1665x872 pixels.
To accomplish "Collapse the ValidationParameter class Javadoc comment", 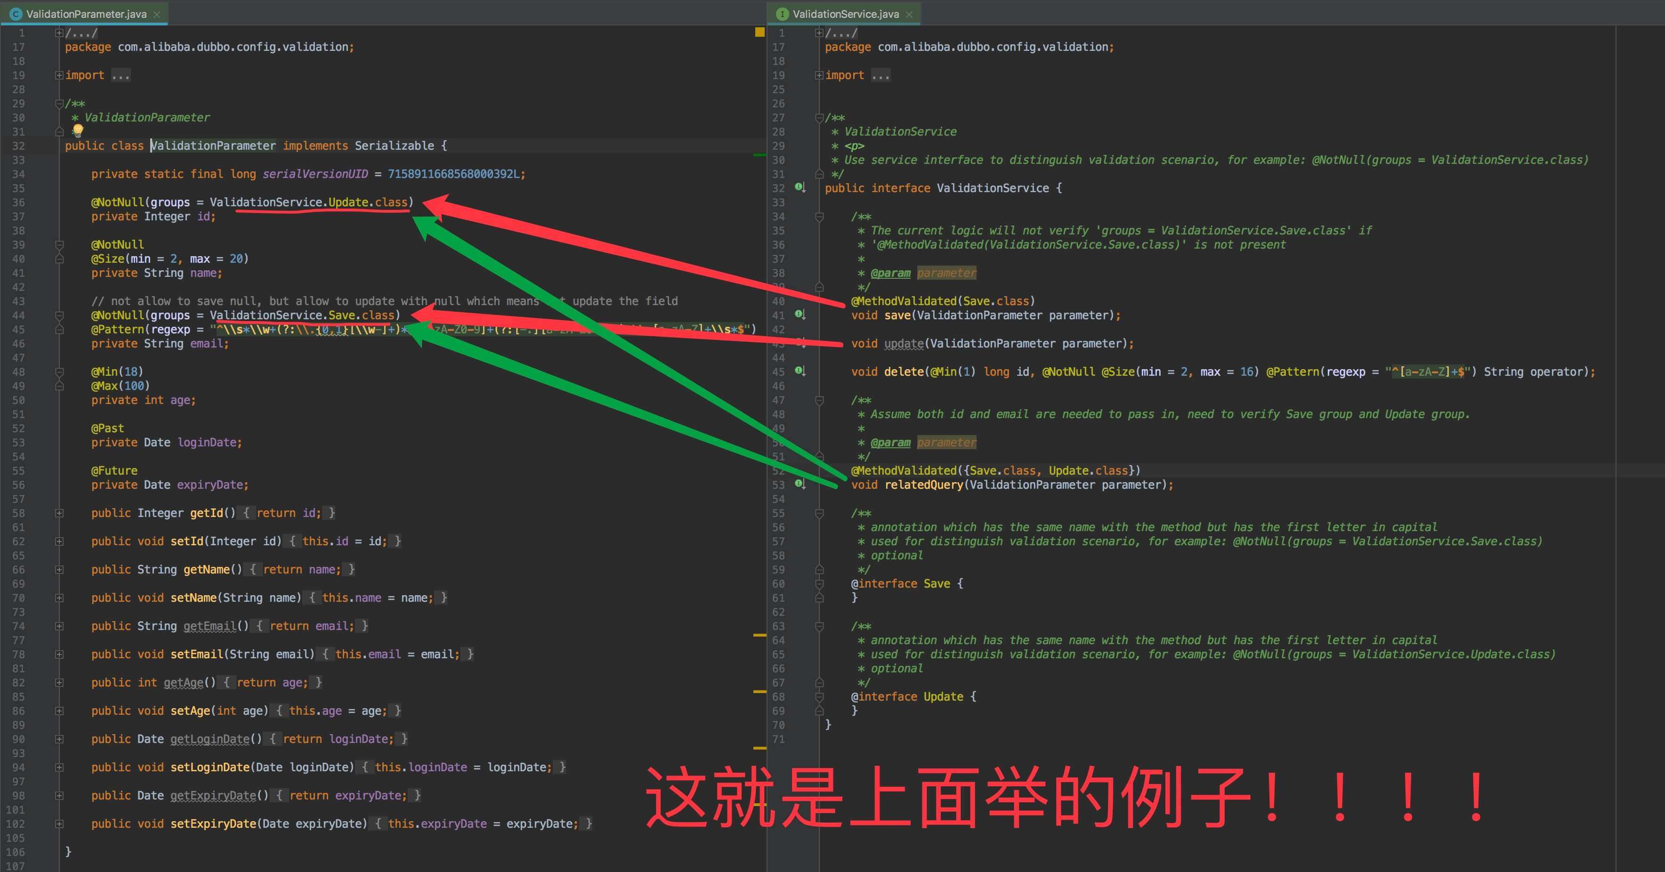I will [x=59, y=104].
